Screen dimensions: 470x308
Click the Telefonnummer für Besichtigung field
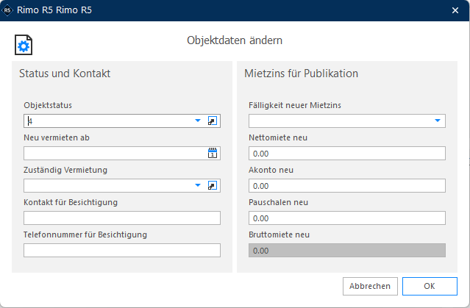(122, 250)
